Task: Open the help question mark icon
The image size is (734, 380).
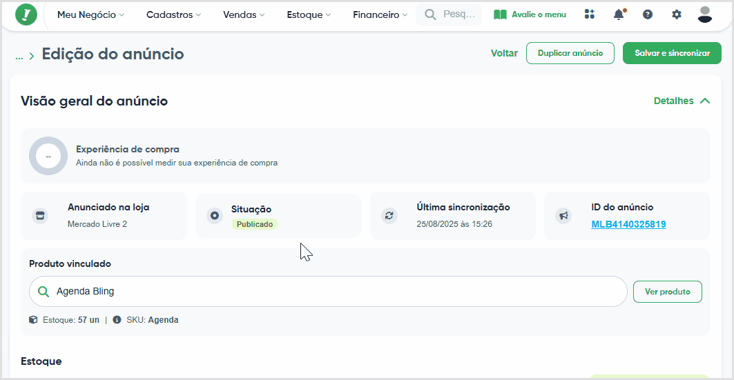Action: (x=648, y=14)
